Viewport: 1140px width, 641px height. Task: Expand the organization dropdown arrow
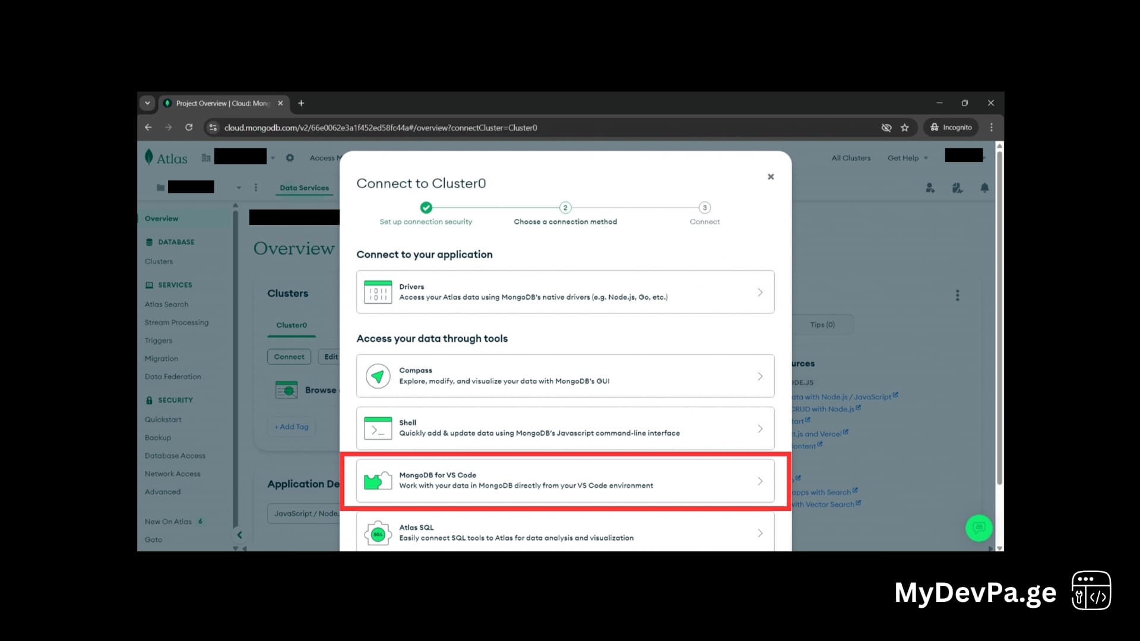[x=273, y=157]
